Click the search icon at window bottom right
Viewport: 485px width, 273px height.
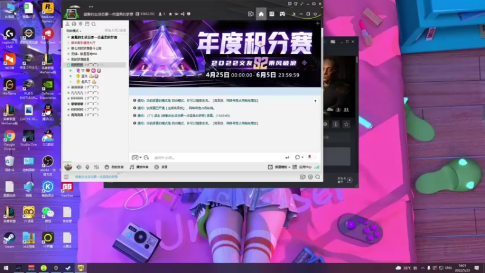(x=318, y=177)
